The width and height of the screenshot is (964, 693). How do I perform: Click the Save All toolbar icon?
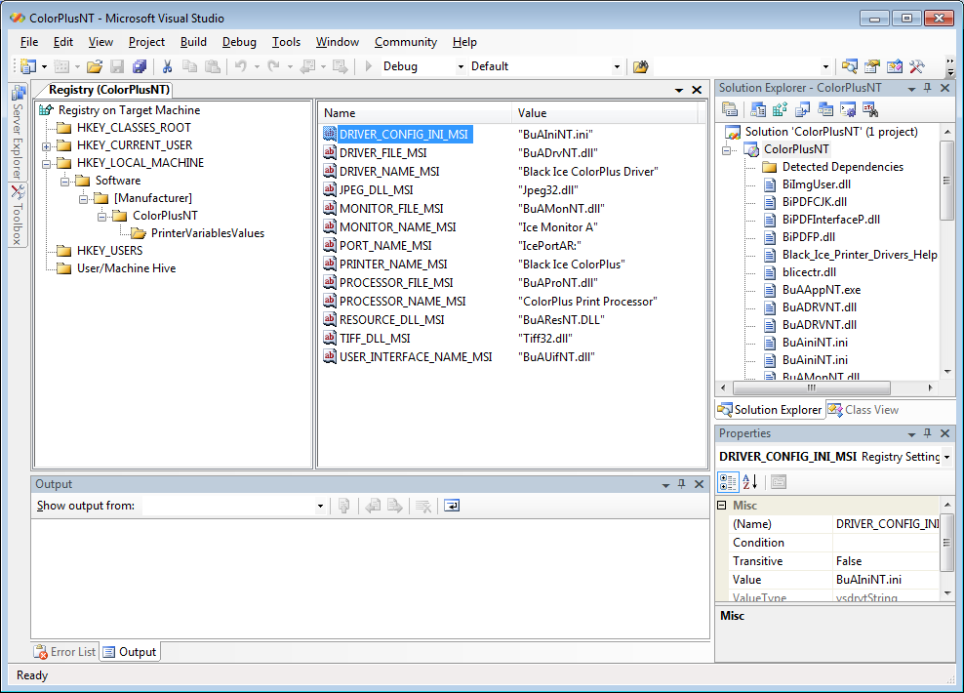[x=141, y=66]
